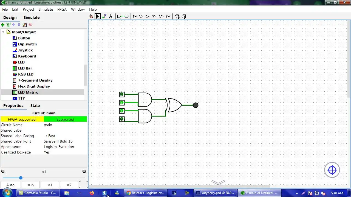Click the component tree vertical scrollbar
This screenshot has height=197, width=351.
tap(86, 75)
